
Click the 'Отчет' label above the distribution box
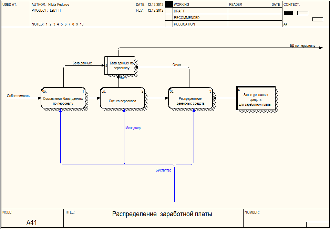tap(177, 65)
